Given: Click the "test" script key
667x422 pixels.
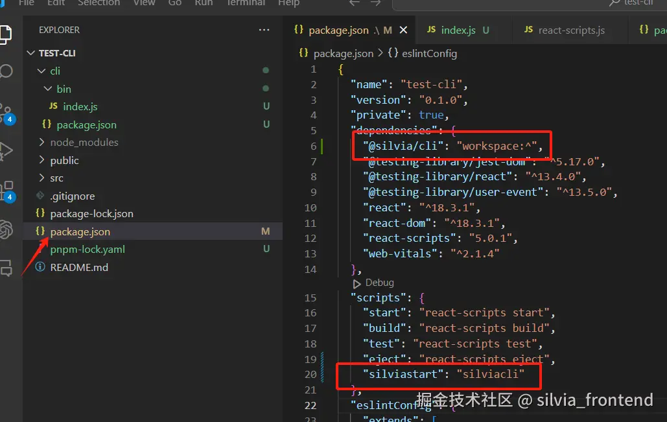Looking at the screenshot, I should point(382,344).
